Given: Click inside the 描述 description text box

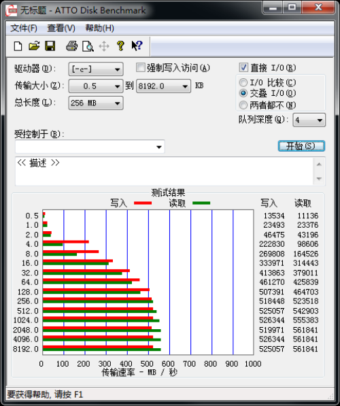Looking at the screenshot, I should click(x=165, y=171).
